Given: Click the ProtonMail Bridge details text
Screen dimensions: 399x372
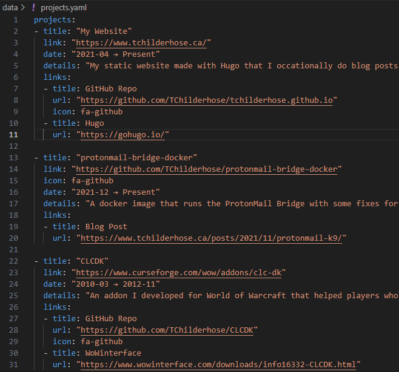Looking at the screenshot, I should point(242,204).
